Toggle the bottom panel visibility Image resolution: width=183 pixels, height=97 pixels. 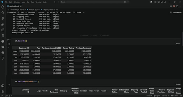(162, 2)
